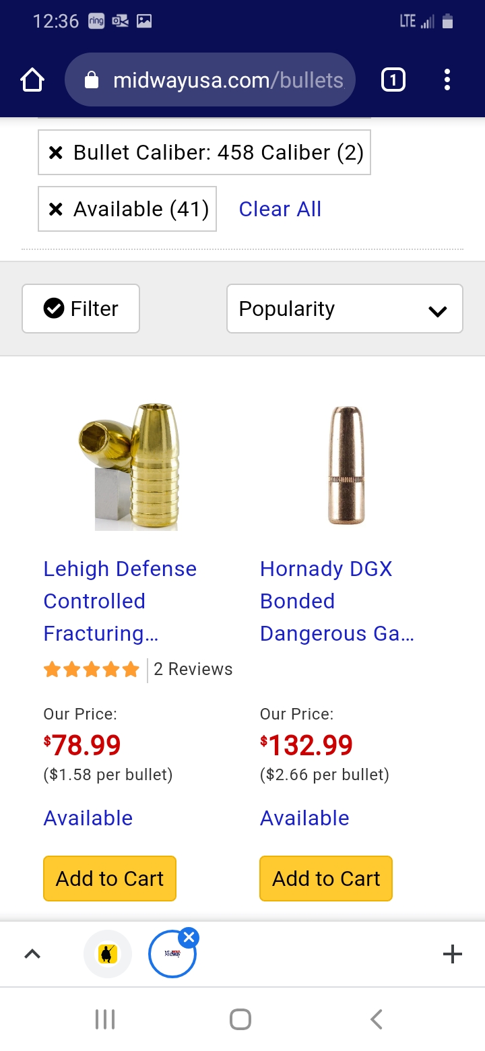
Task: Add Lehigh Defense bullets to cart
Action: coord(110,879)
